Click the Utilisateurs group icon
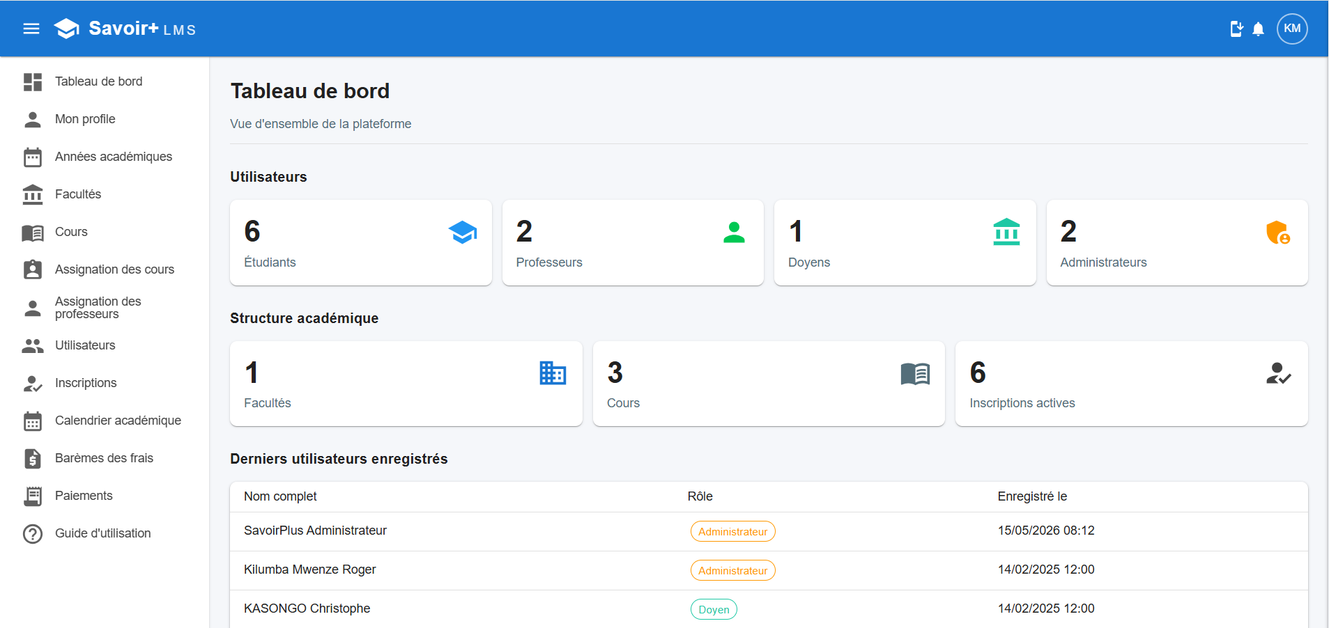1329x628 pixels. [33, 345]
